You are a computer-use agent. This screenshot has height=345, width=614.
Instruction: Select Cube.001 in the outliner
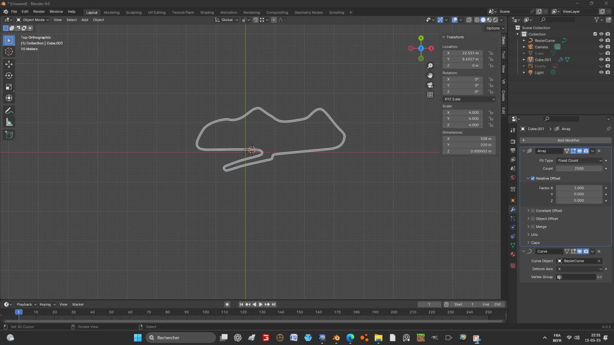coord(543,60)
